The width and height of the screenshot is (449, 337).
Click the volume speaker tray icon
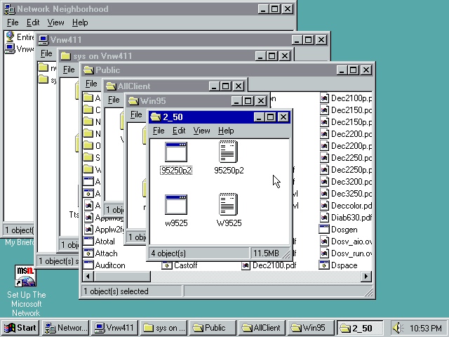[x=398, y=328]
